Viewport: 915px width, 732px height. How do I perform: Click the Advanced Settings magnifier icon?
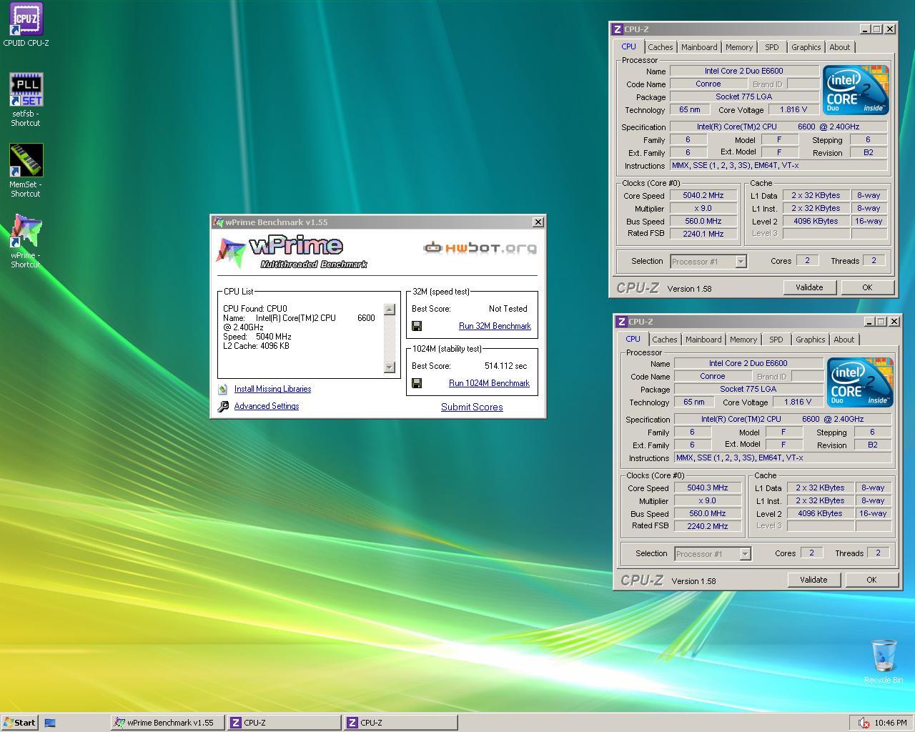(x=223, y=406)
